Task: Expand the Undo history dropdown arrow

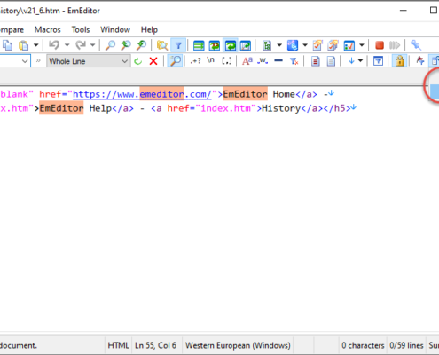Action: [67, 45]
